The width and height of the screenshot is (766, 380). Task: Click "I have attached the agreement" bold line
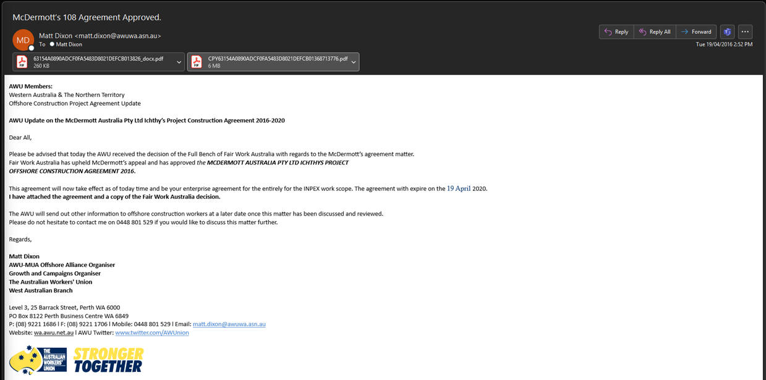pyautogui.click(x=115, y=196)
